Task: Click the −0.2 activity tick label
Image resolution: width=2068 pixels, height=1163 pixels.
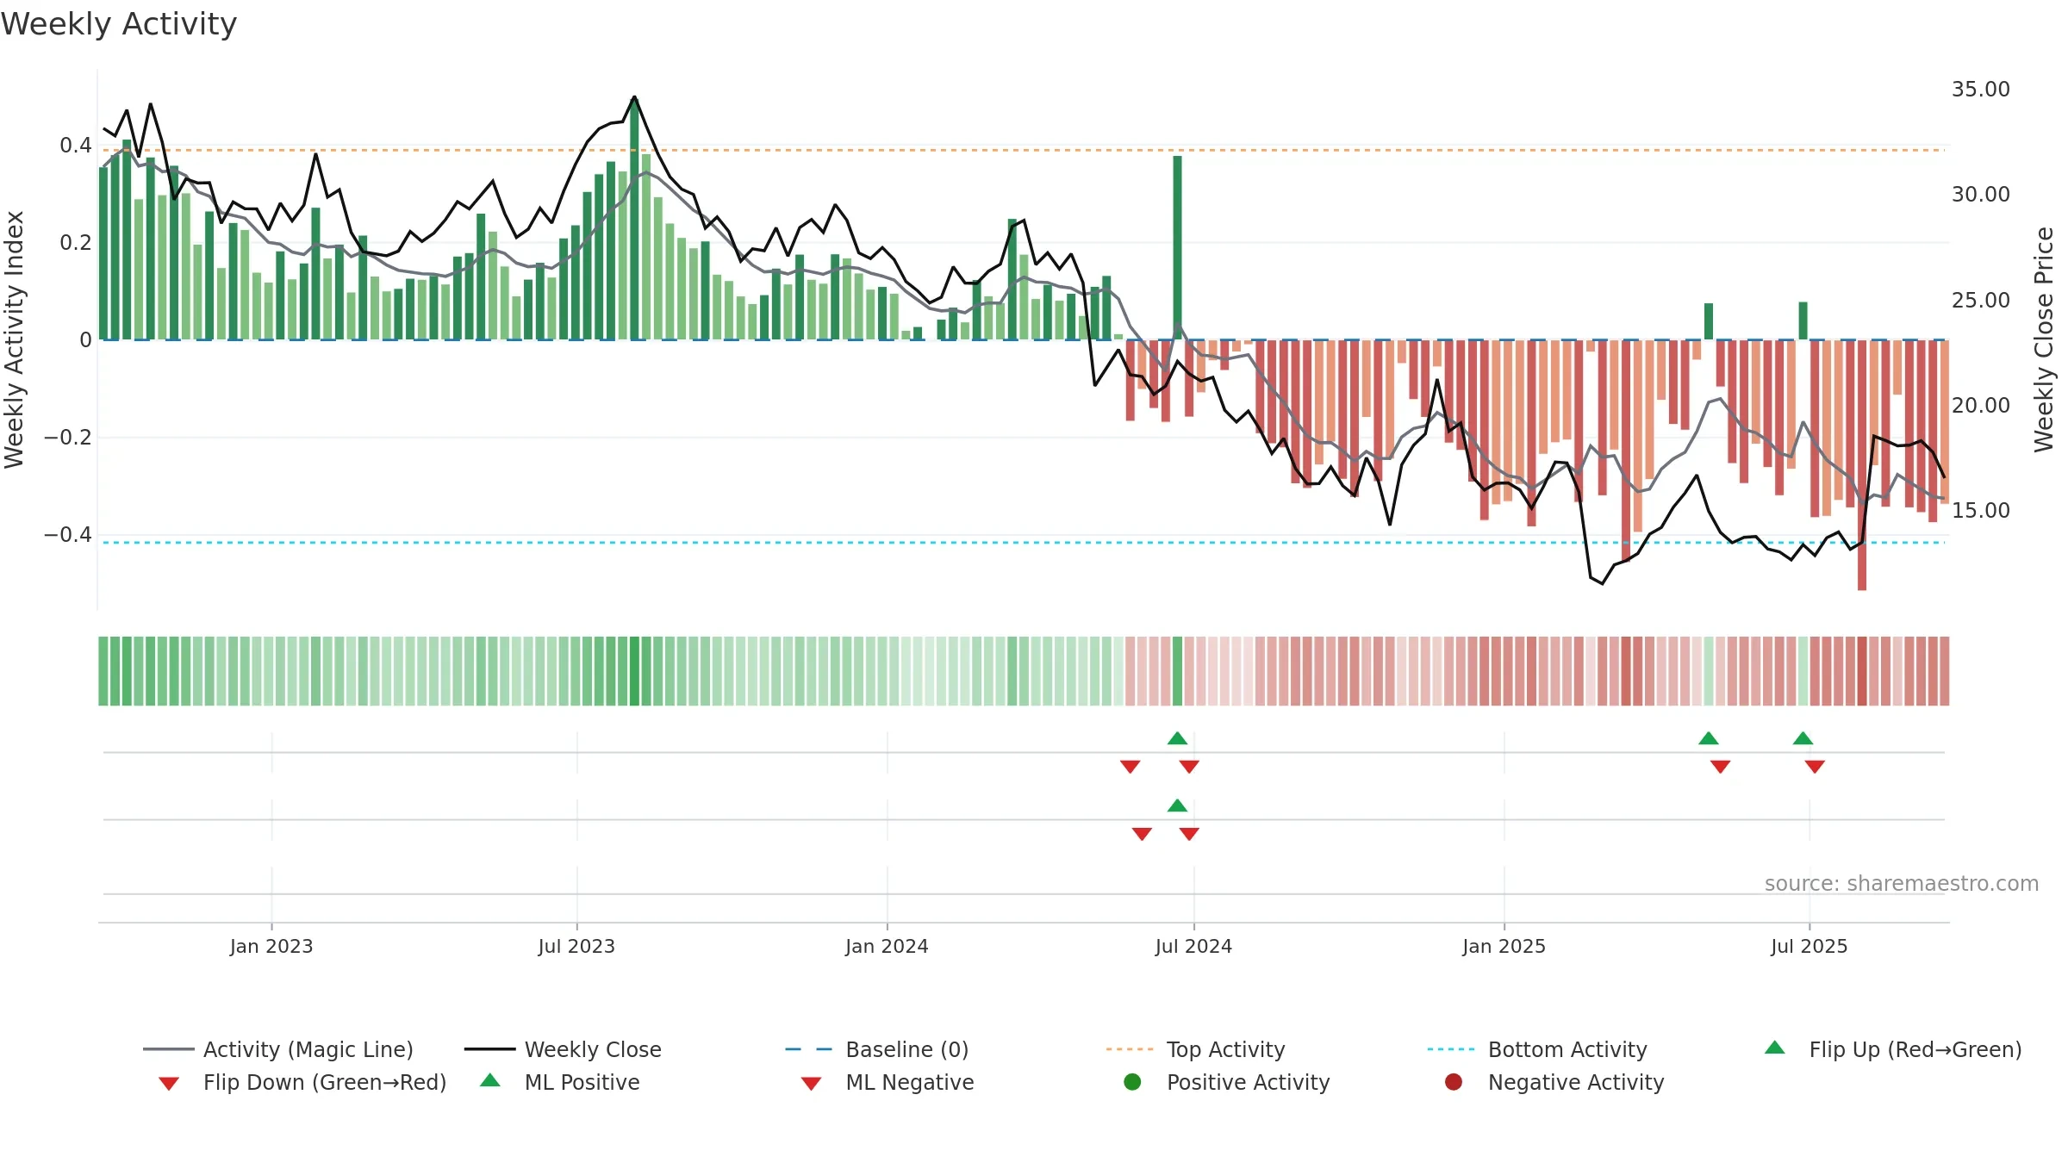Action: coord(68,437)
